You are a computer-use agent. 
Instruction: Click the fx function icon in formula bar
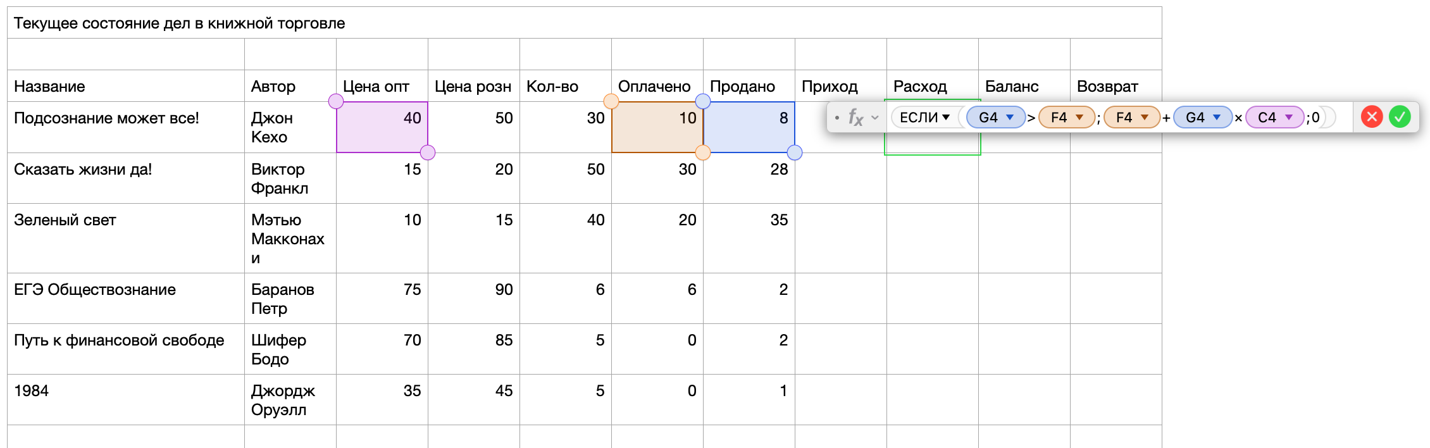click(x=854, y=117)
